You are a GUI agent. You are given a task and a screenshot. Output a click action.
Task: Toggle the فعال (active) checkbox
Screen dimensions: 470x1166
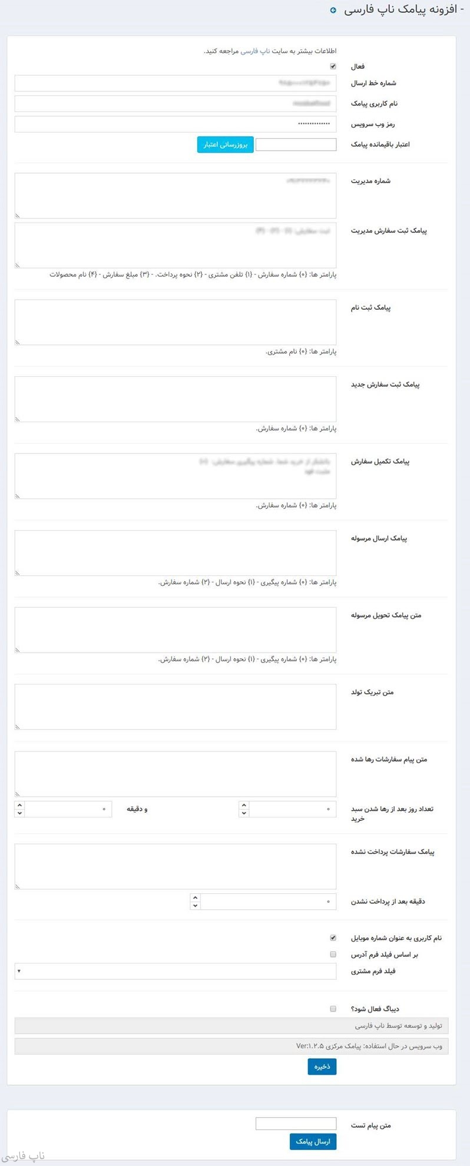333,67
